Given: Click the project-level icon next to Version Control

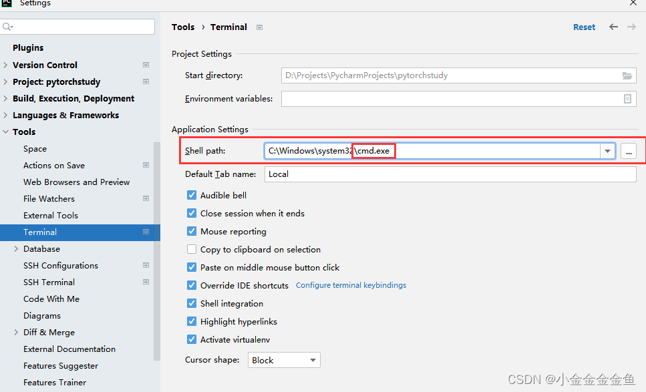Looking at the screenshot, I should 146,65.
